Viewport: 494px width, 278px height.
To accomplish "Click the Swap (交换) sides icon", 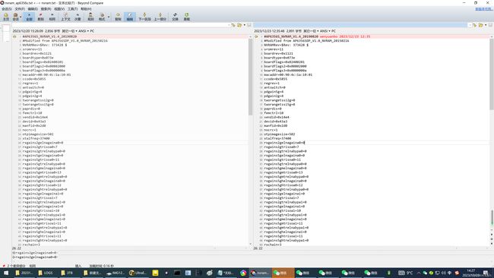I will pyautogui.click(x=175, y=17).
